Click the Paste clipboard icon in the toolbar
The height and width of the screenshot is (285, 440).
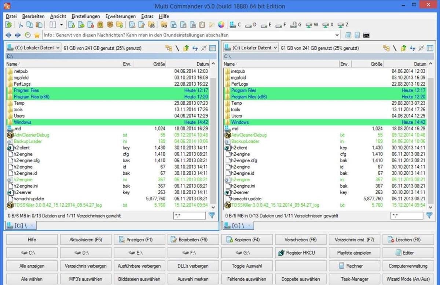tap(39, 25)
